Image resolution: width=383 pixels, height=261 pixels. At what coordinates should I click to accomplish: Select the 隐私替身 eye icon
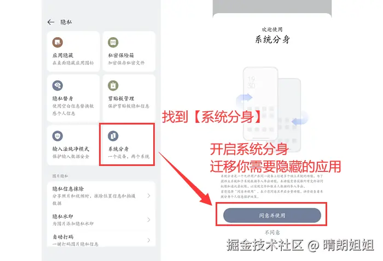tap(57, 86)
